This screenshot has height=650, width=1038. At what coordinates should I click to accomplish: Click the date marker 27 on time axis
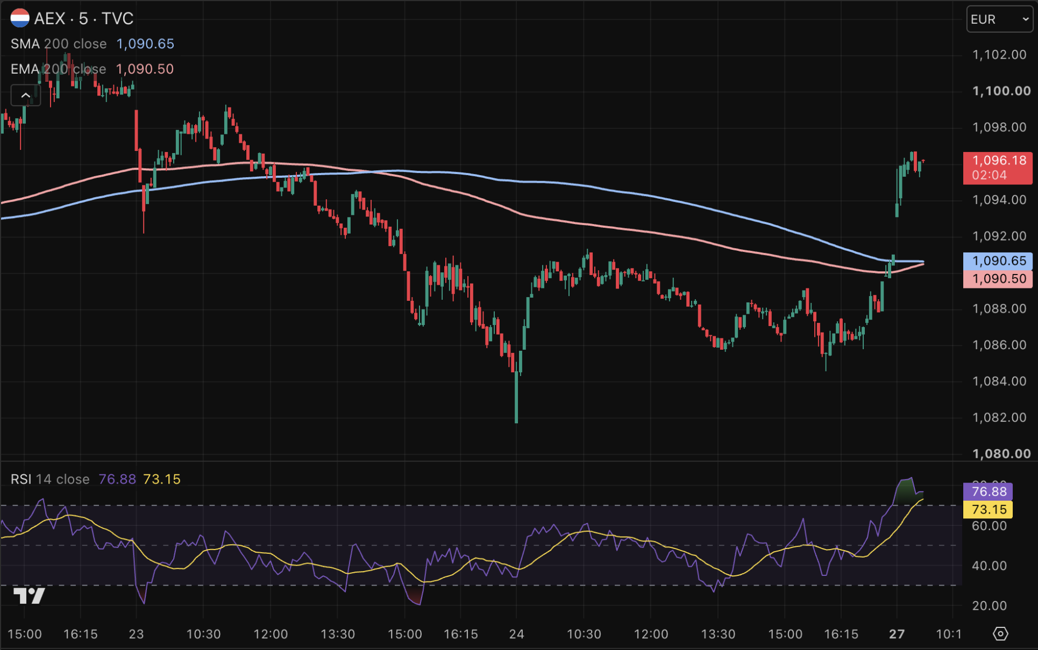pos(897,634)
